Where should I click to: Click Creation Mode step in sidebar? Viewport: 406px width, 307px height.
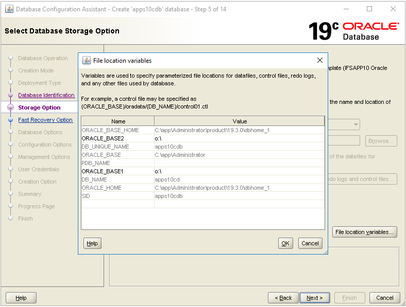tap(36, 70)
